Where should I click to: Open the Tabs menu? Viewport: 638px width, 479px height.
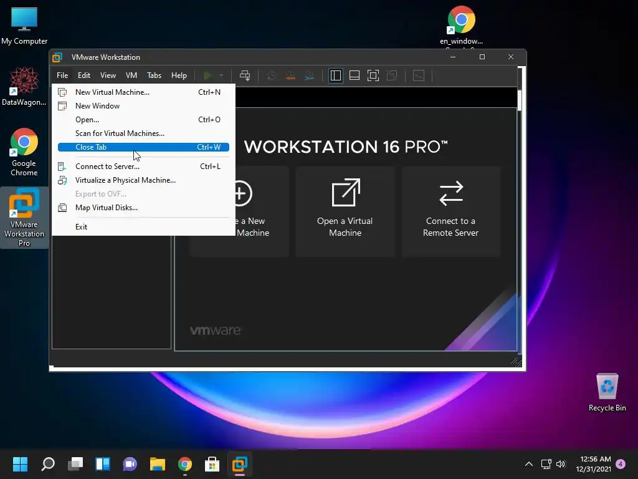pos(155,75)
